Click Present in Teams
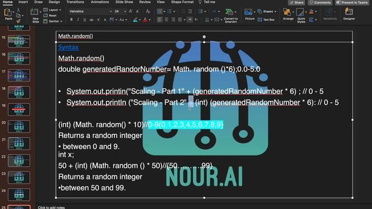372x209 pixels. (352, 2)
